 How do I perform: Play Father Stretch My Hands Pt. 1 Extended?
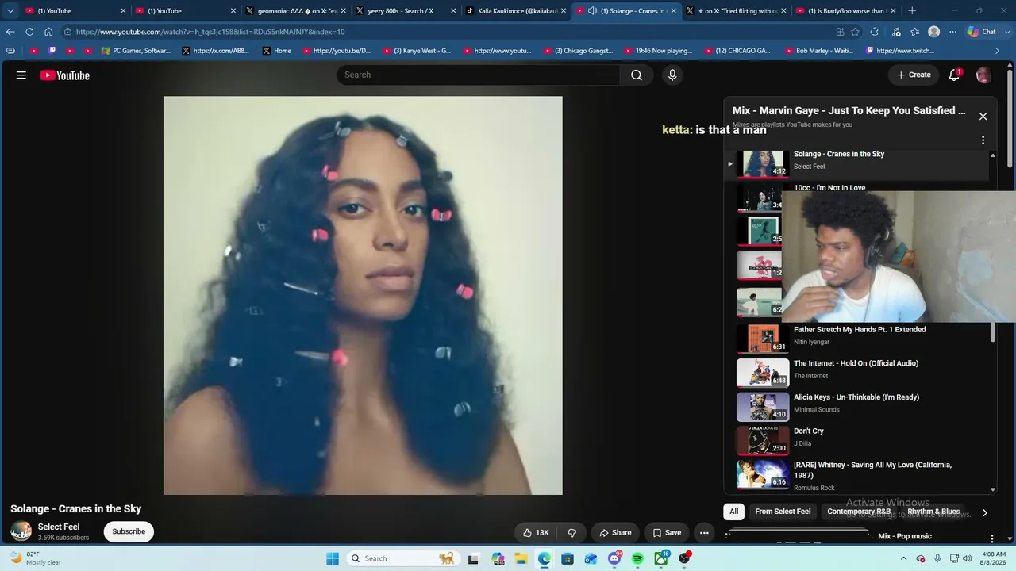point(860,329)
